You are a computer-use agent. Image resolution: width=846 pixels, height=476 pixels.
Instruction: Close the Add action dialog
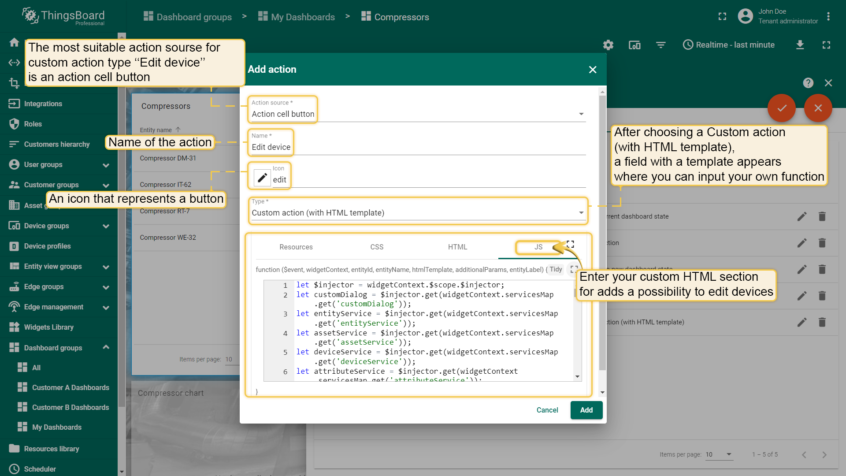click(593, 70)
